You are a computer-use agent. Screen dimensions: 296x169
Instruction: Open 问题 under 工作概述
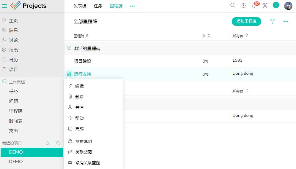pos(13,101)
